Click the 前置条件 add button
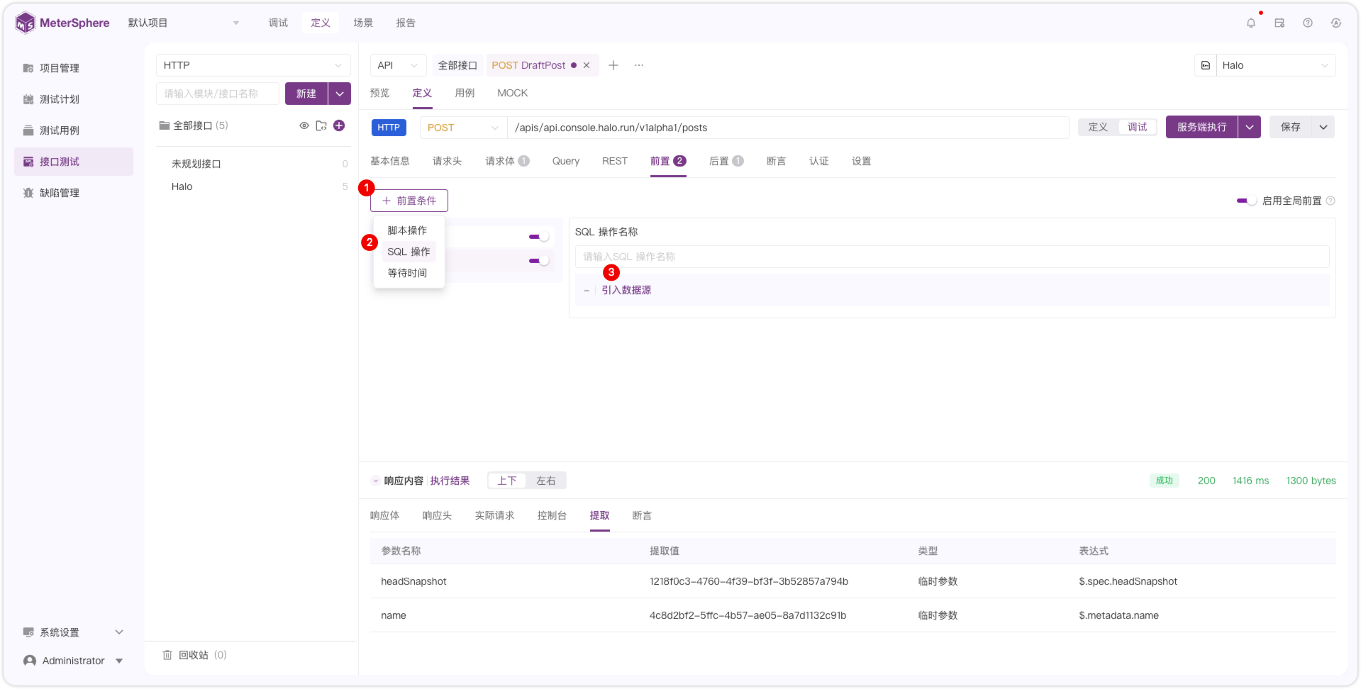This screenshot has height=689, width=1361. pyautogui.click(x=409, y=201)
